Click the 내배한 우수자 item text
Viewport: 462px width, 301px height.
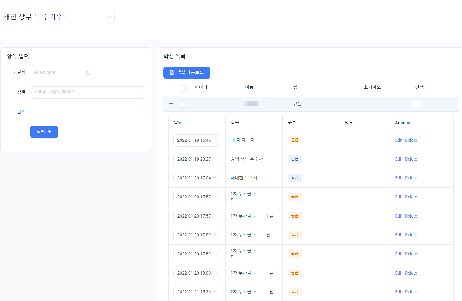(x=244, y=178)
